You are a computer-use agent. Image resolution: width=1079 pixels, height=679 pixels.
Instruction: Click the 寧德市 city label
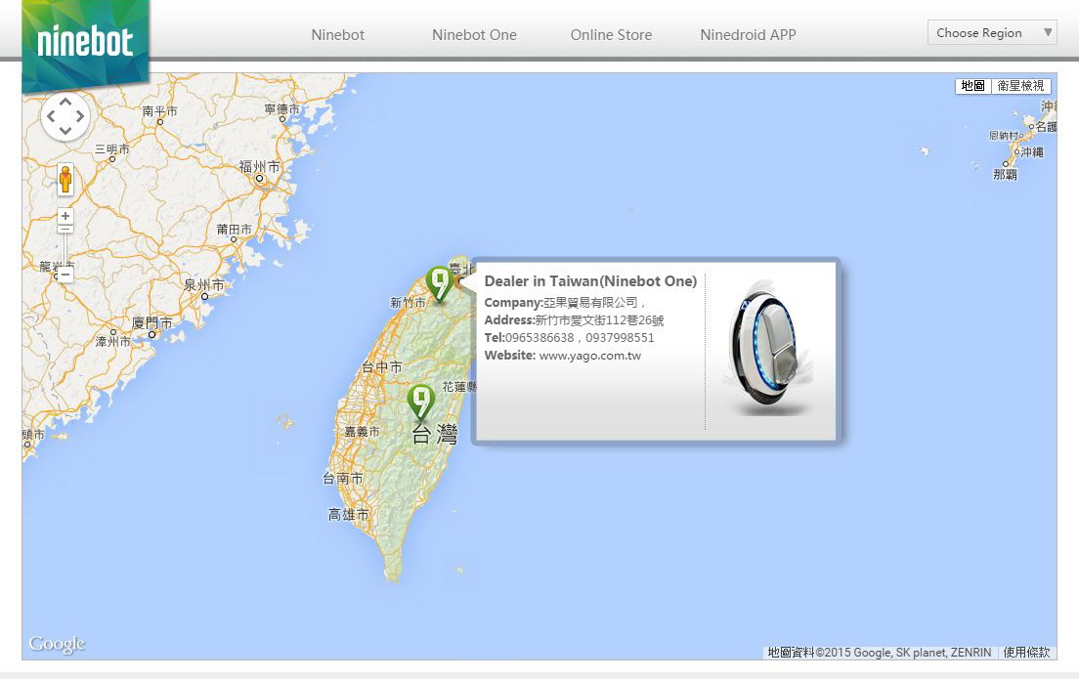pos(282,108)
